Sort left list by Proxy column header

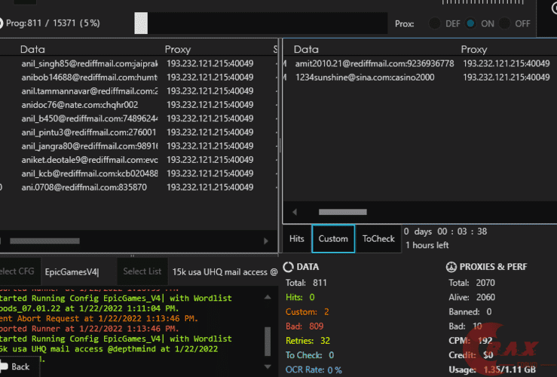point(178,50)
